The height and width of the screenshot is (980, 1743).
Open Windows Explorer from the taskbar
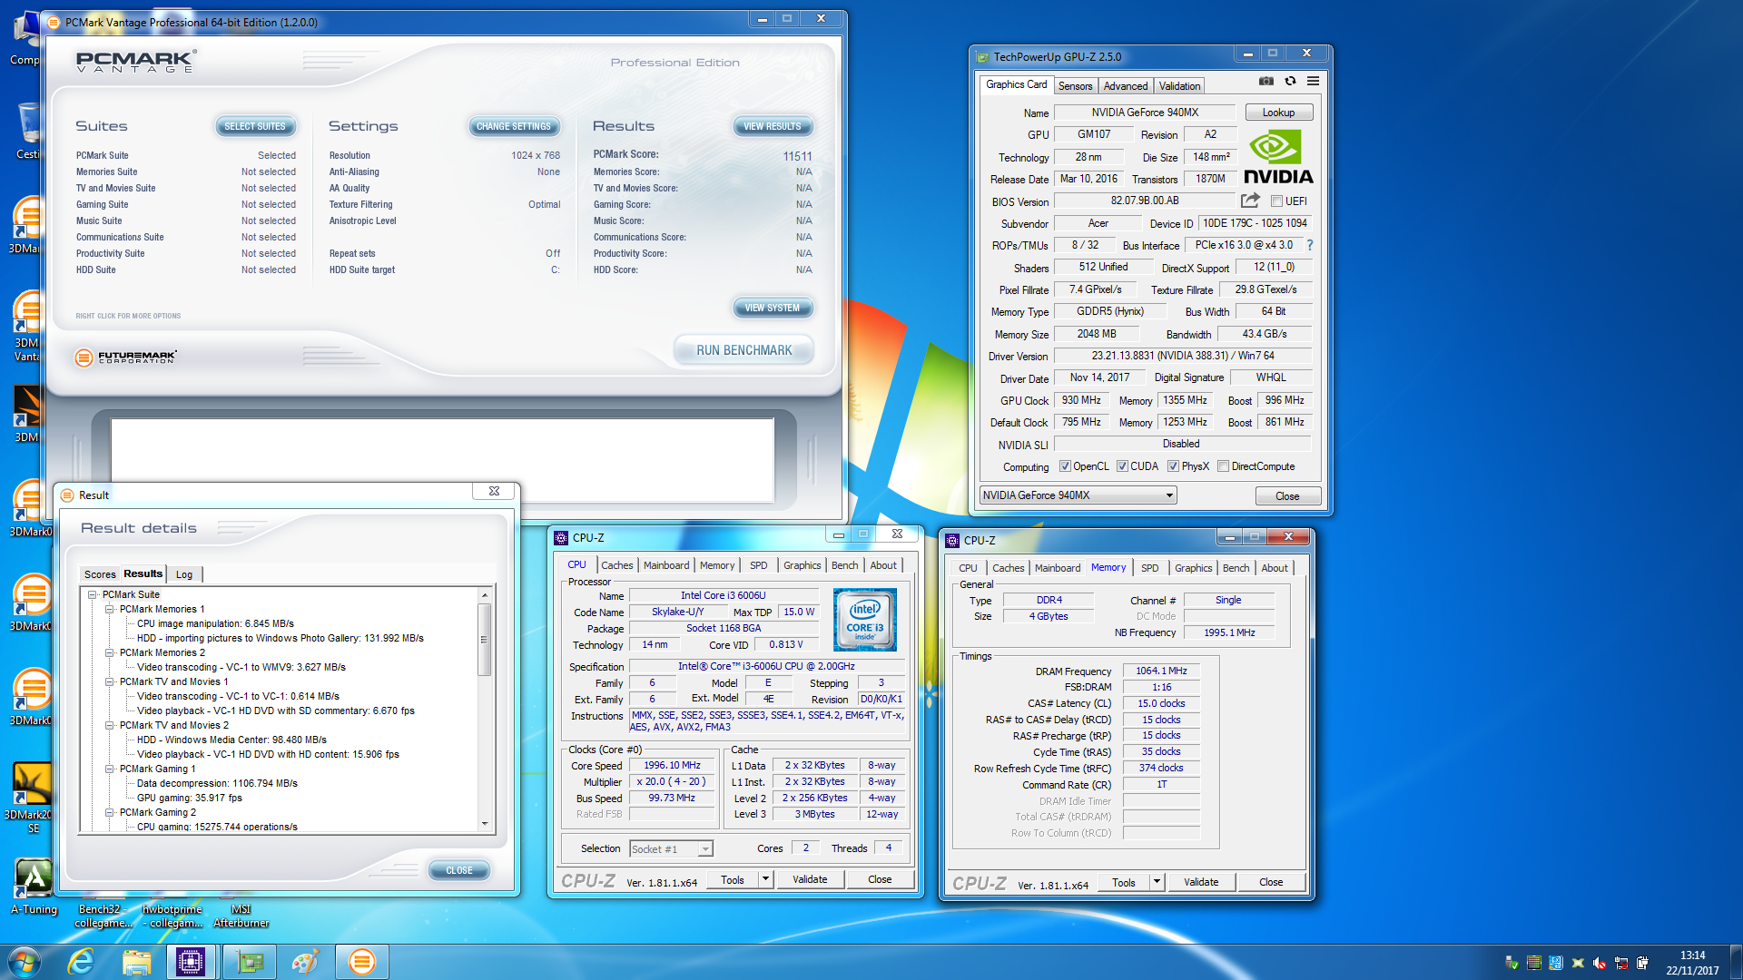coord(137,962)
